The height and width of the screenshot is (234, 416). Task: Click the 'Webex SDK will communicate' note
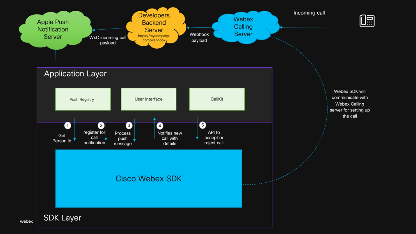point(350,104)
